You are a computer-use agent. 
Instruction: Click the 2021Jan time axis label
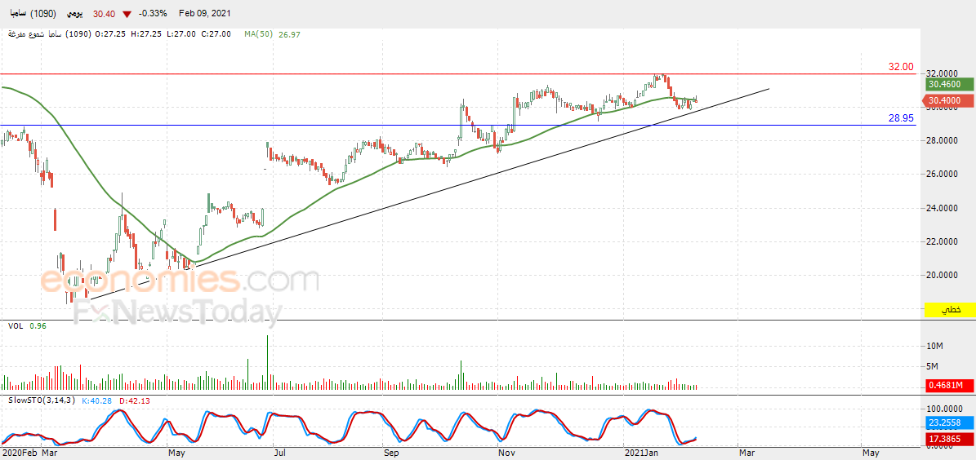[x=643, y=453]
